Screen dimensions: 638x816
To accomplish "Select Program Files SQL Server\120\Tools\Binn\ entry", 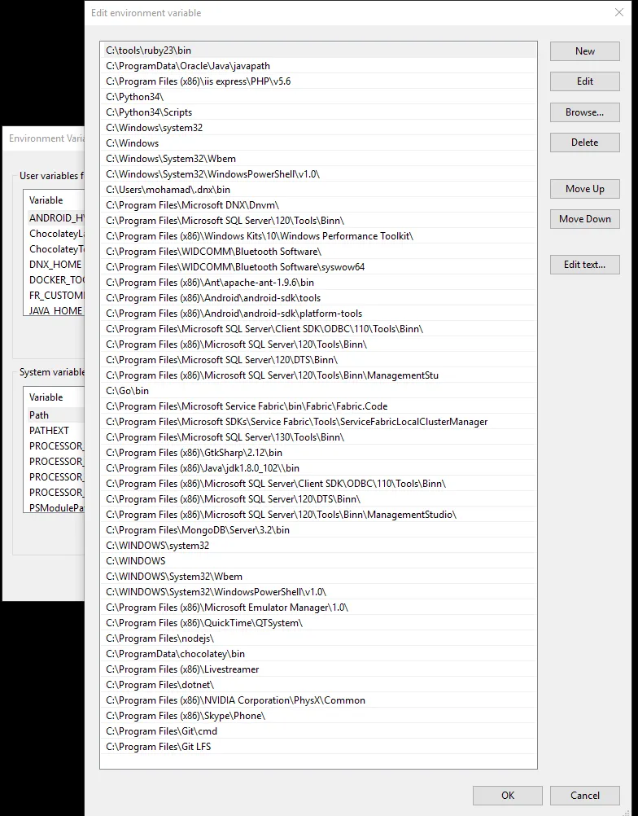I will (318, 221).
